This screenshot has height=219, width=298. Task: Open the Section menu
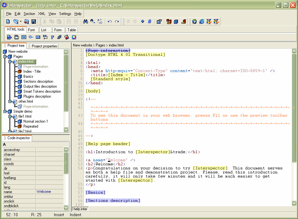coord(29,14)
